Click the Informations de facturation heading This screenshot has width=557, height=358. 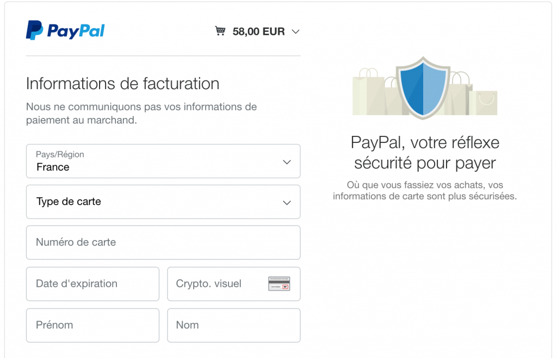click(123, 84)
